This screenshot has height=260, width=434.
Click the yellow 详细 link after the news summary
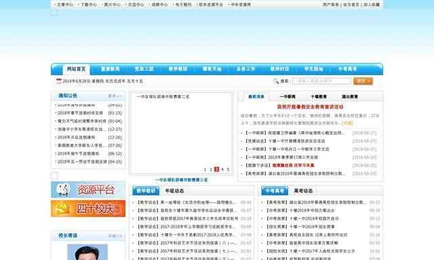click(x=347, y=123)
